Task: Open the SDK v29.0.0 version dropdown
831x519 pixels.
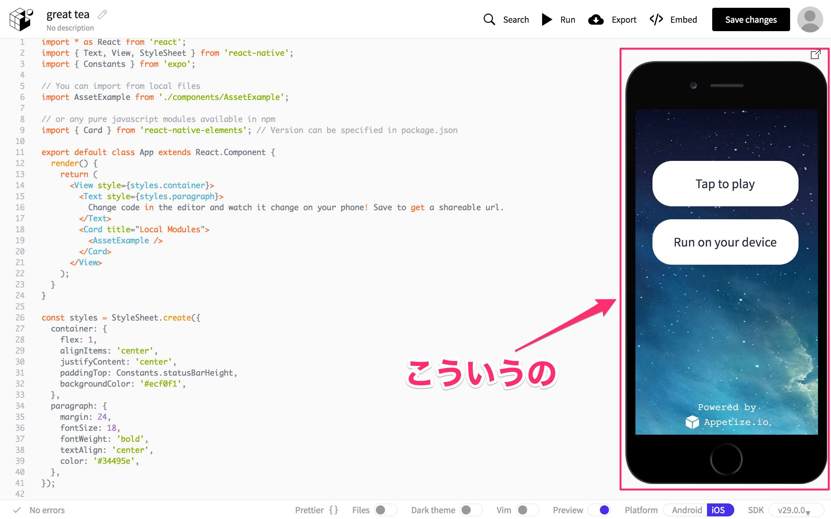Action: (795, 510)
